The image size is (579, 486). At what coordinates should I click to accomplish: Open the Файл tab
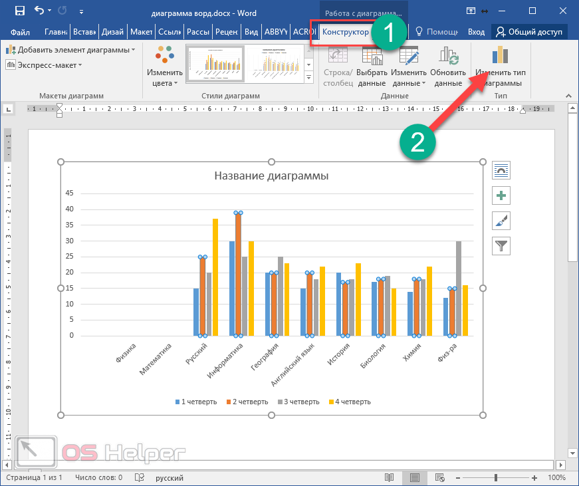click(x=20, y=32)
